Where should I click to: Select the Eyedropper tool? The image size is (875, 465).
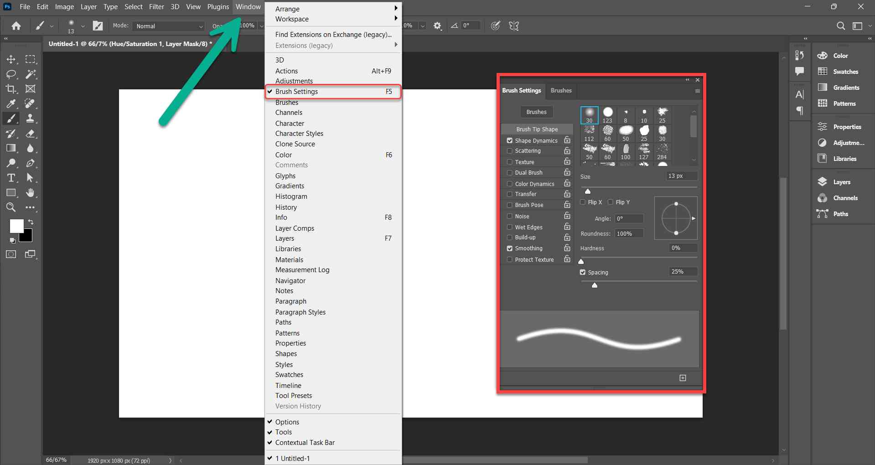pyautogui.click(x=11, y=103)
